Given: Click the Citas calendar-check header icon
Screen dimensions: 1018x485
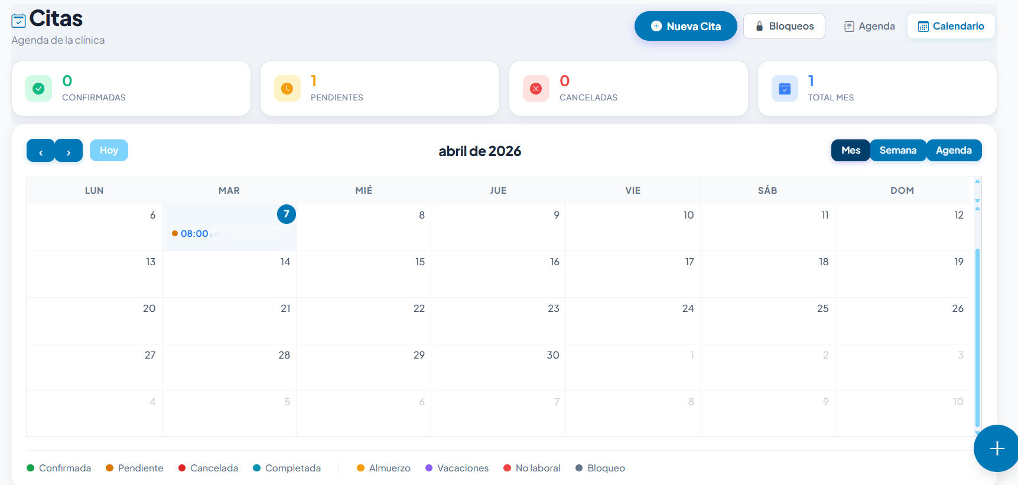Looking at the screenshot, I should tap(18, 21).
